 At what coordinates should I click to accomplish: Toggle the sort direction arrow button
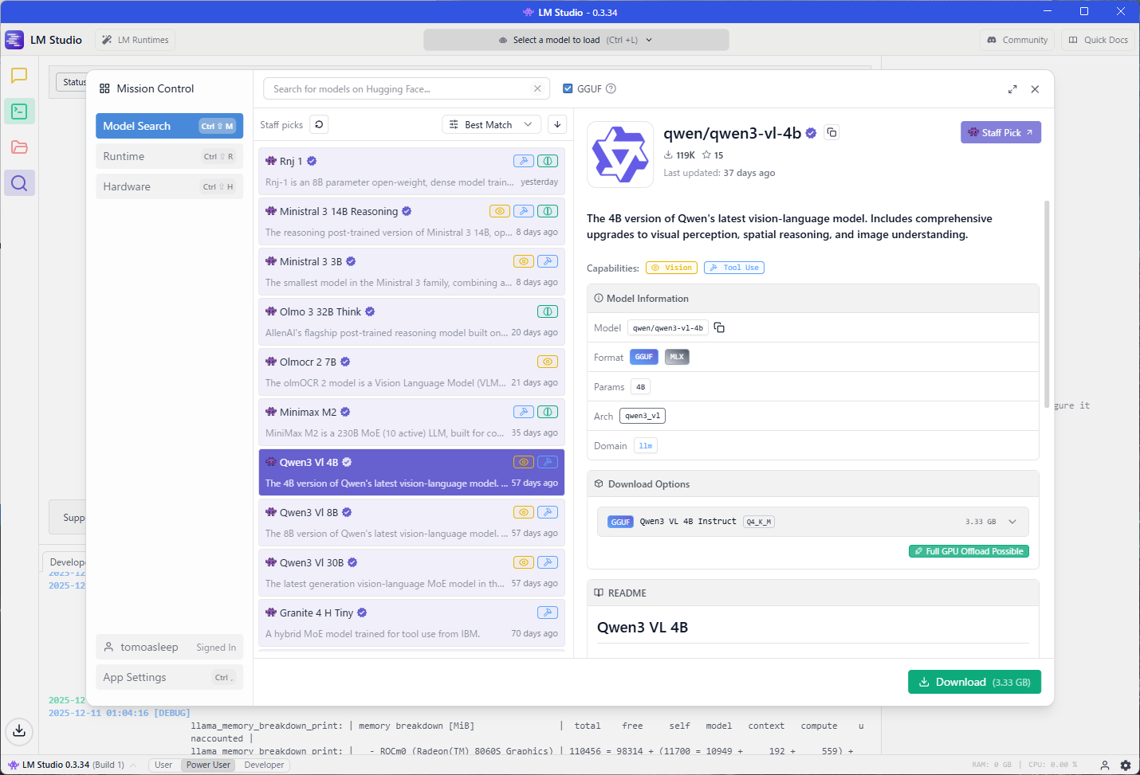pos(557,124)
